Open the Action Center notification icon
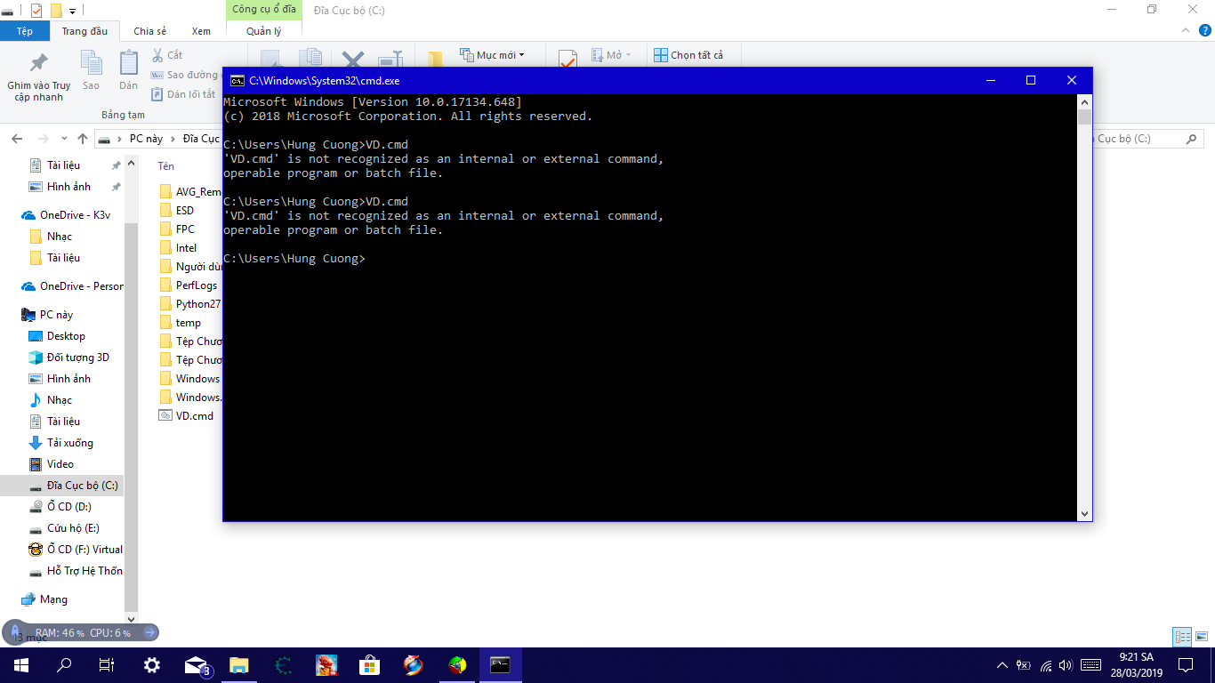 [1186, 665]
